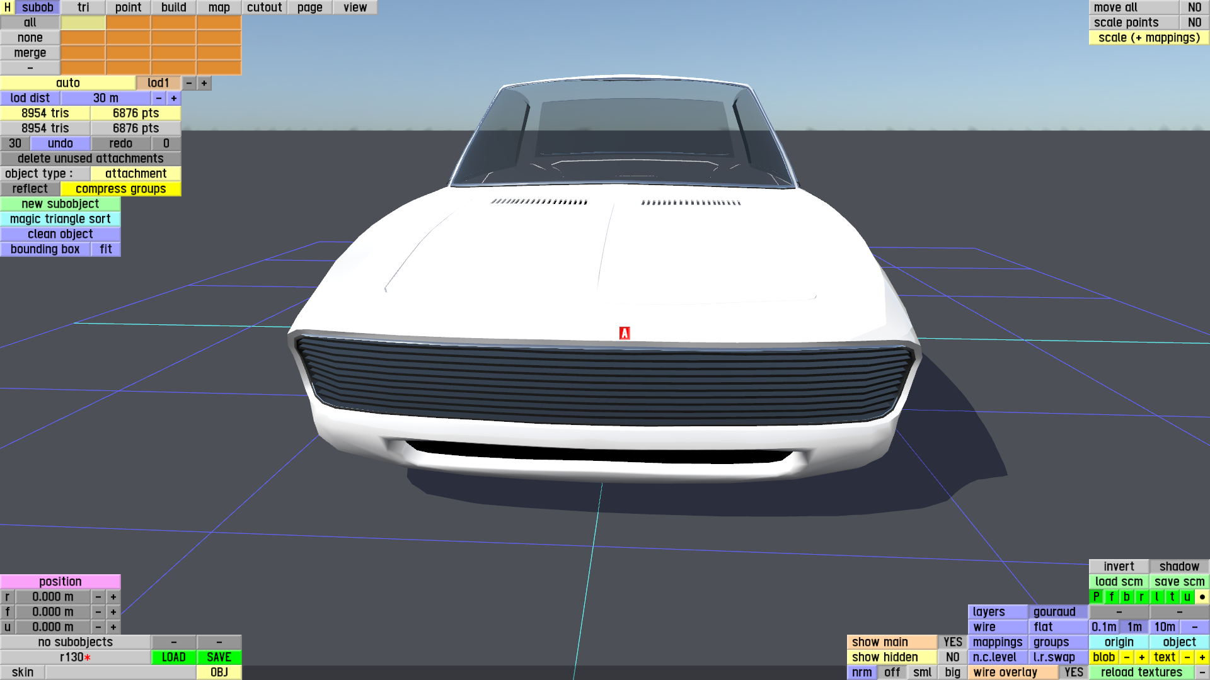Toggle show hidden NO setting
The width and height of the screenshot is (1210, 680).
coord(952,657)
